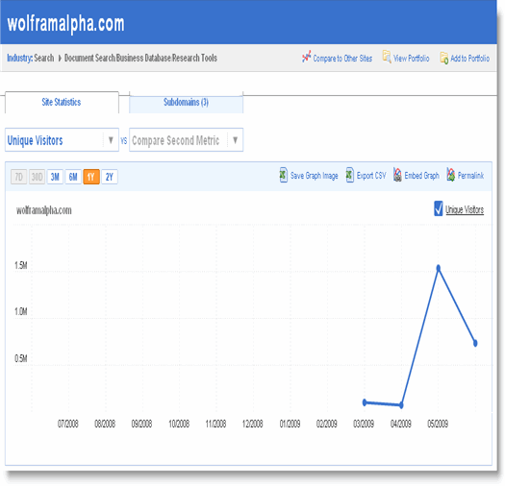505x486 pixels.
Task: Click the 12/2008 axis label
Action: 252,424
